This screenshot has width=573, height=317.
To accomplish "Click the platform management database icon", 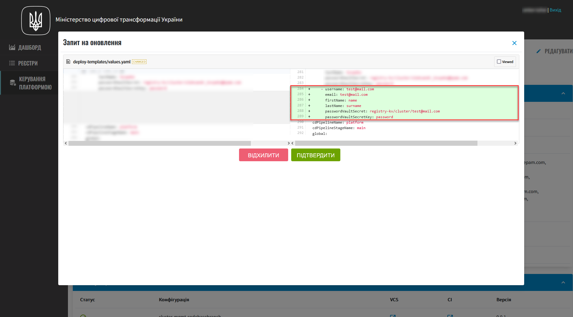I will (x=13, y=83).
